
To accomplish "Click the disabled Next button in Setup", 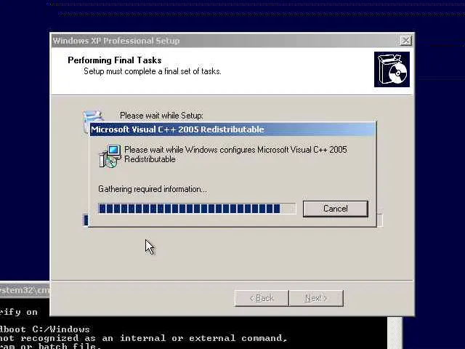I will pyautogui.click(x=316, y=298).
